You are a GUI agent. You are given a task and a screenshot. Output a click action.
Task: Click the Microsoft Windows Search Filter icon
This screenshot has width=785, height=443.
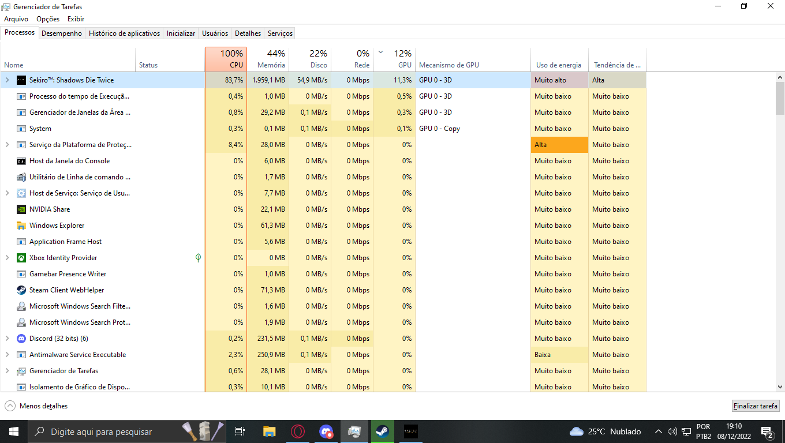(21, 306)
